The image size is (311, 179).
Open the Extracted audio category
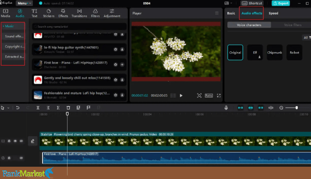[x=13, y=57]
